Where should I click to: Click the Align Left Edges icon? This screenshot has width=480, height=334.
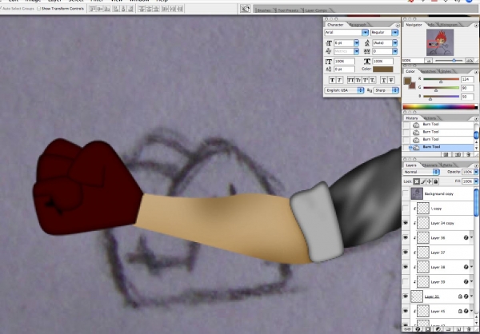(x=116, y=9)
